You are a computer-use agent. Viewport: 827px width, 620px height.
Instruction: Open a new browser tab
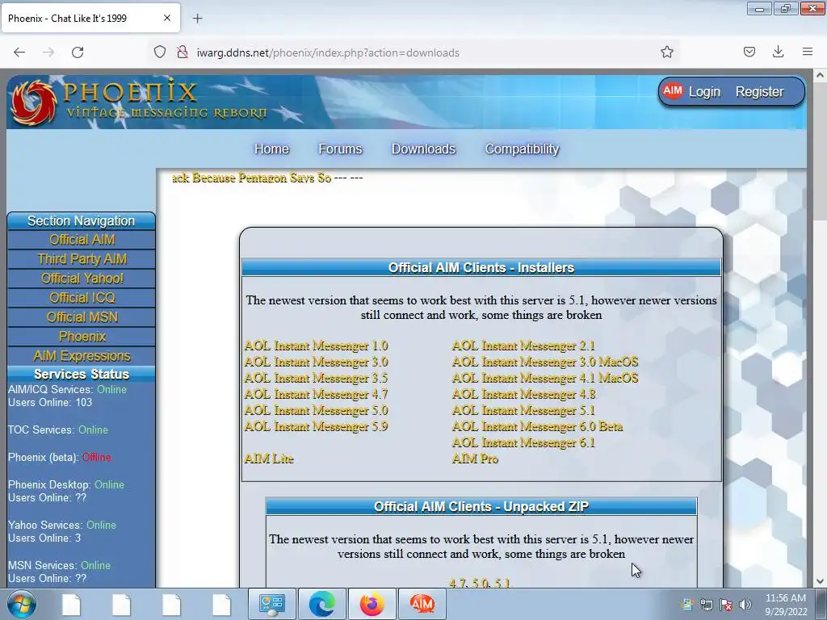point(197,19)
